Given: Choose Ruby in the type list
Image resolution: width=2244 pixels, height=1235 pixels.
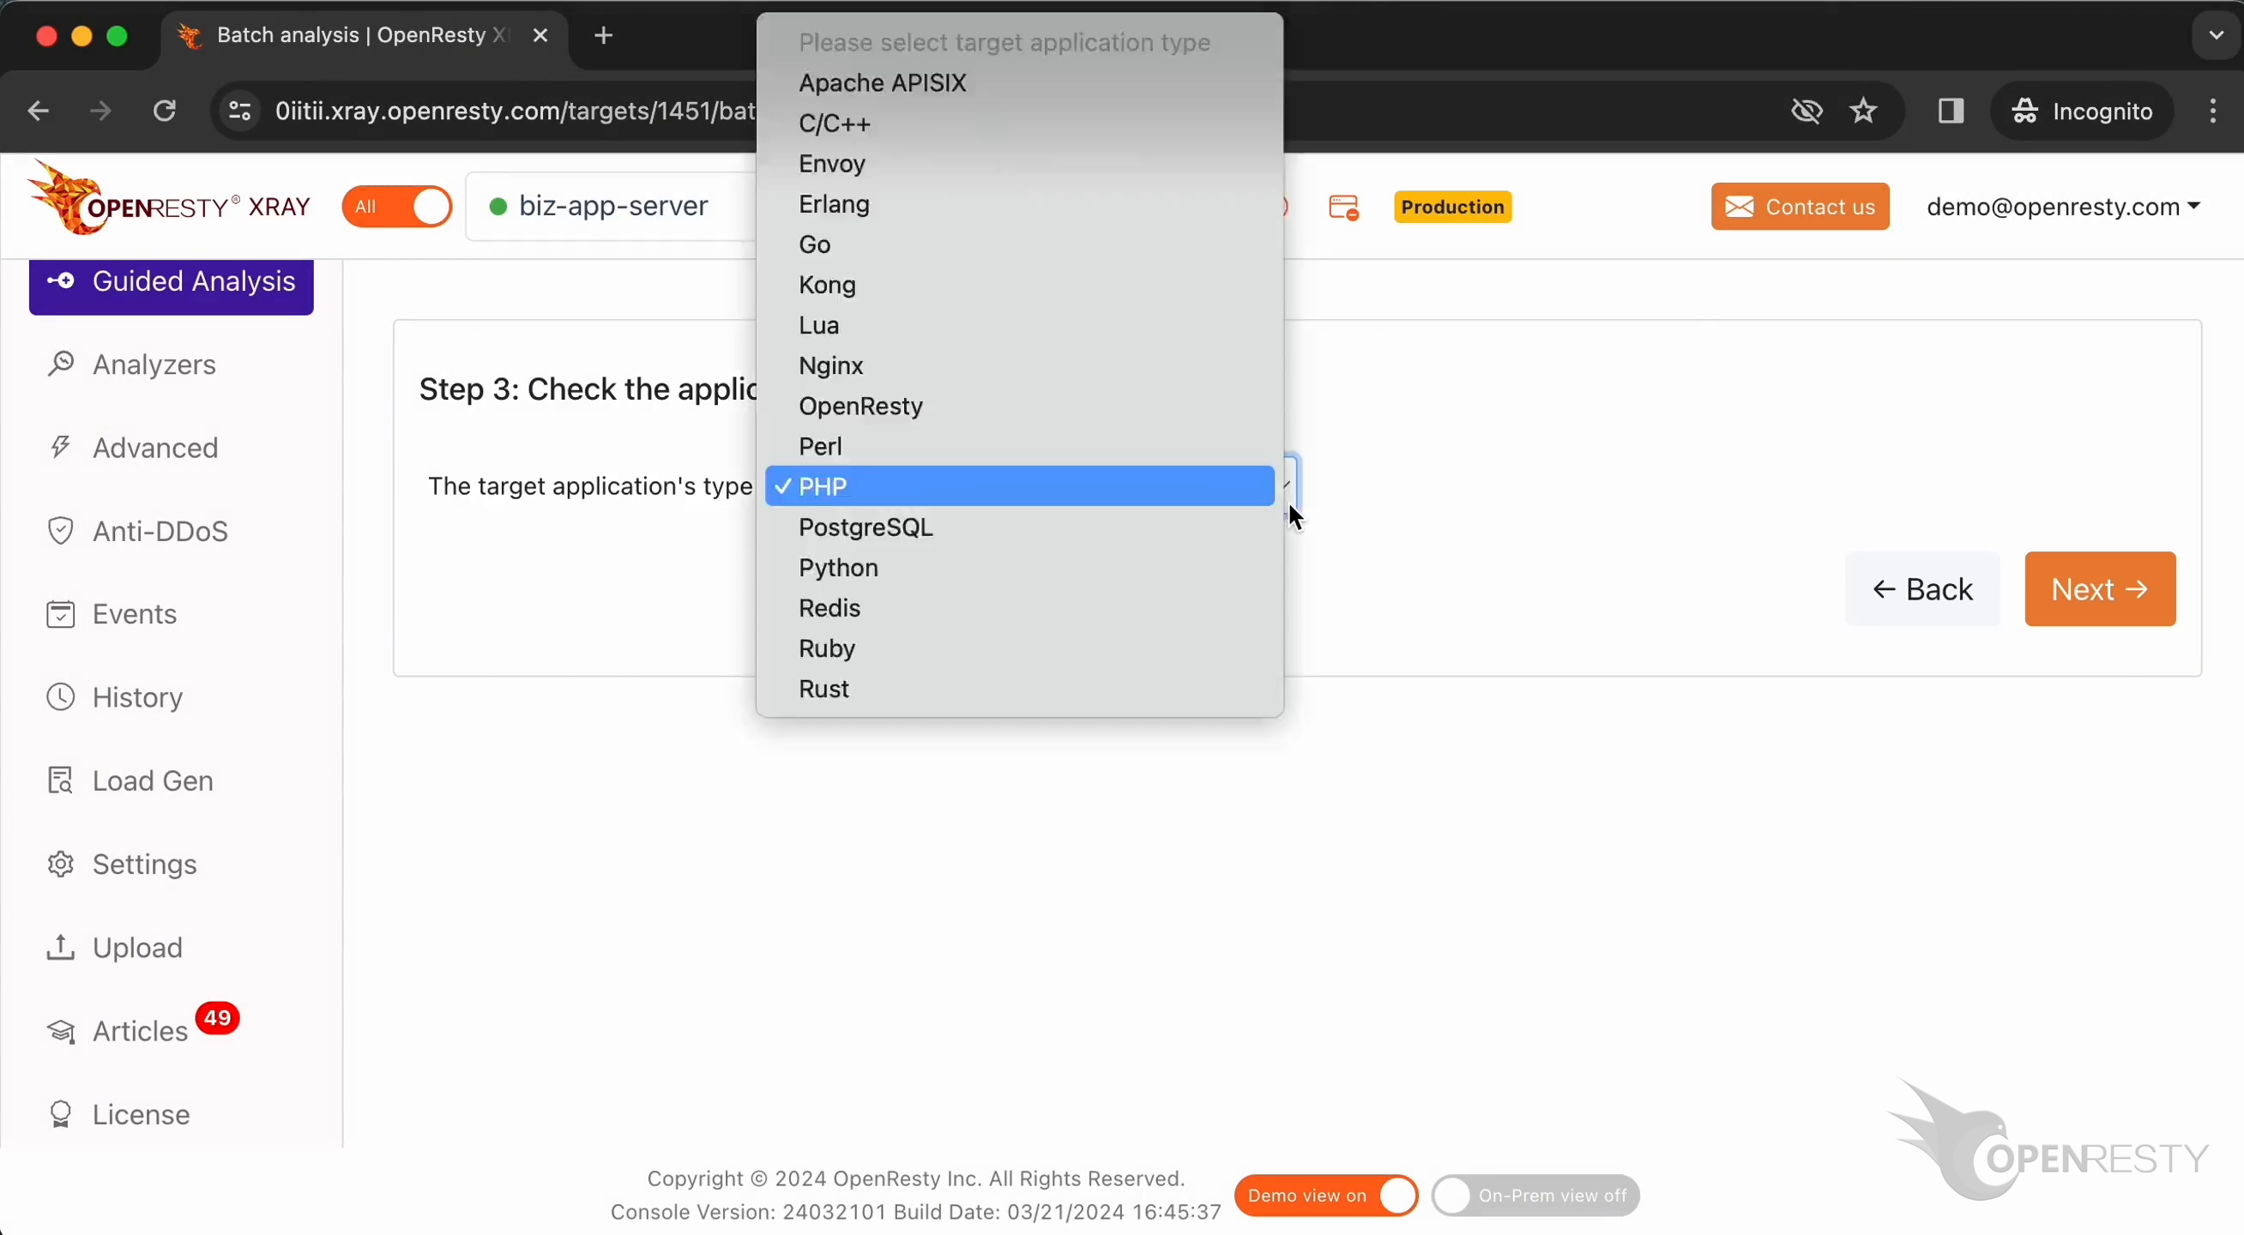Looking at the screenshot, I should (x=1019, y=648).
